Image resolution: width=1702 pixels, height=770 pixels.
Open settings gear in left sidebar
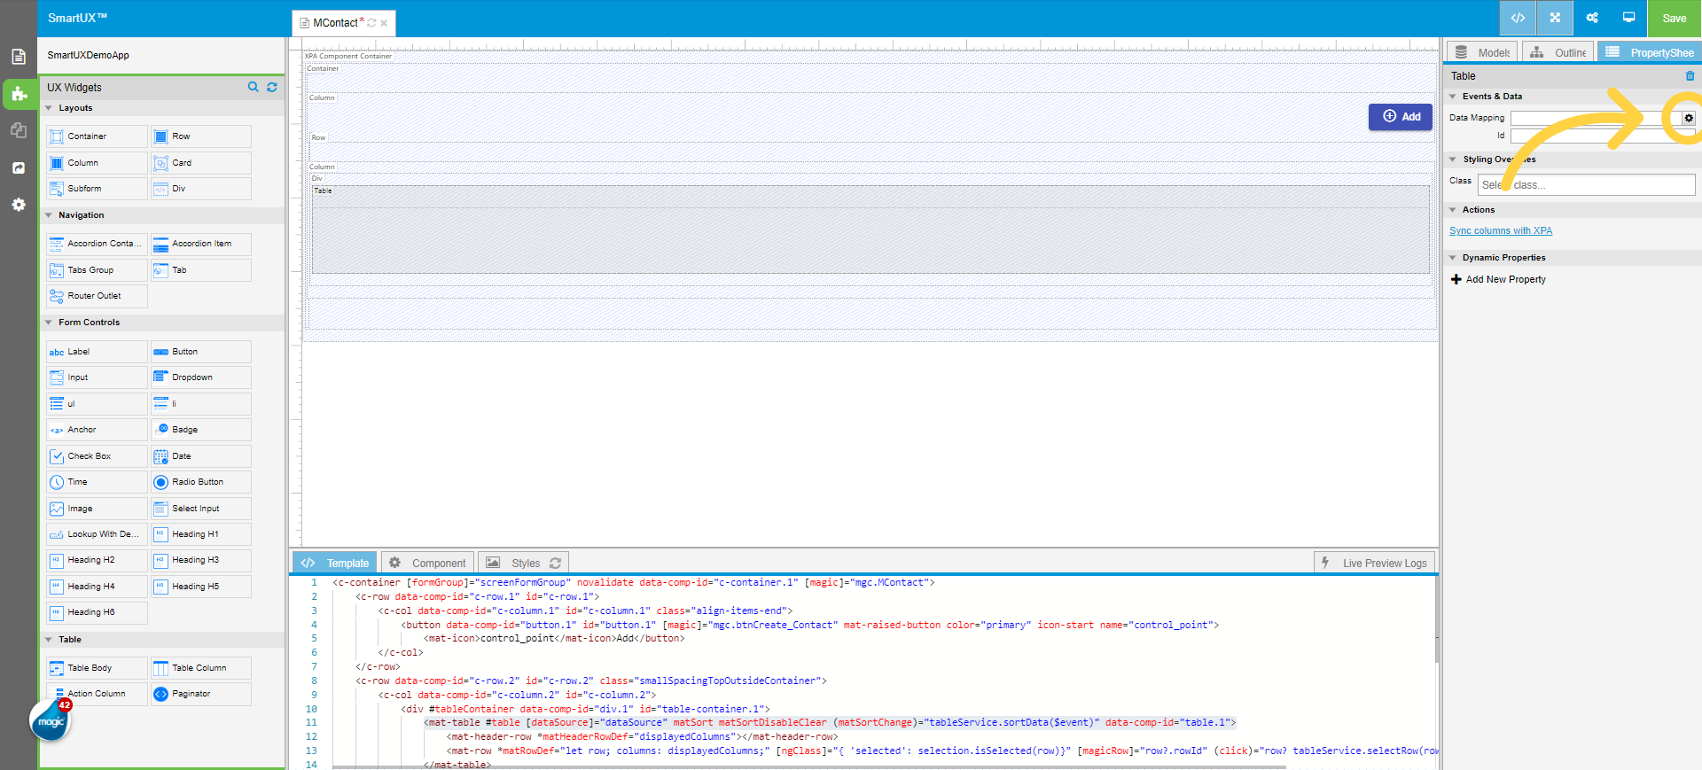click(18, 205)
